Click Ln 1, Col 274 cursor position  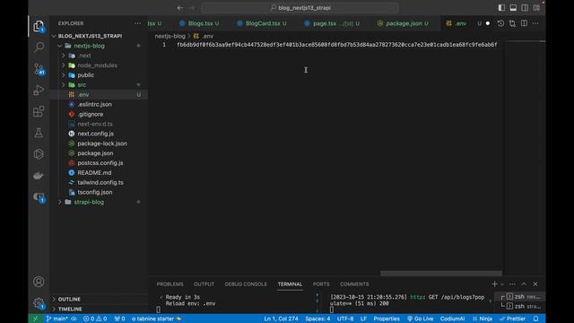click(281, 319)
